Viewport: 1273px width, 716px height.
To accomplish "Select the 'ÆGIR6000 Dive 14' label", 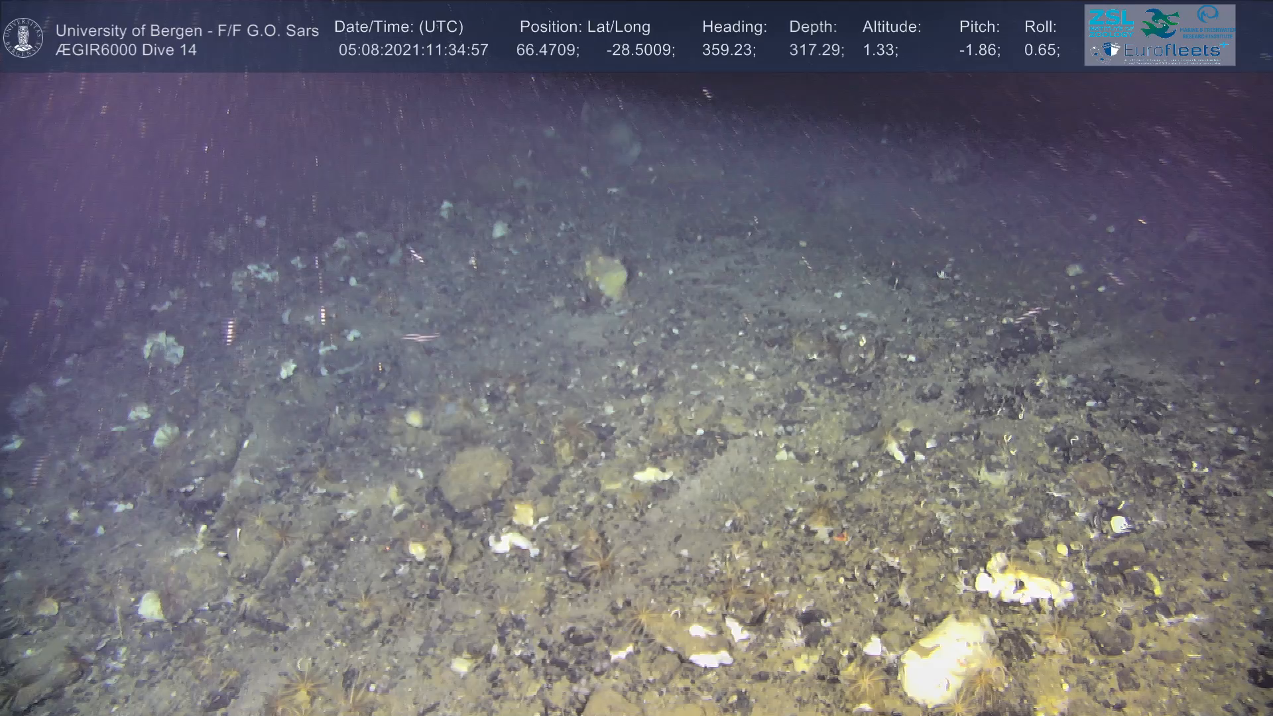I will [x=126, y=50].
